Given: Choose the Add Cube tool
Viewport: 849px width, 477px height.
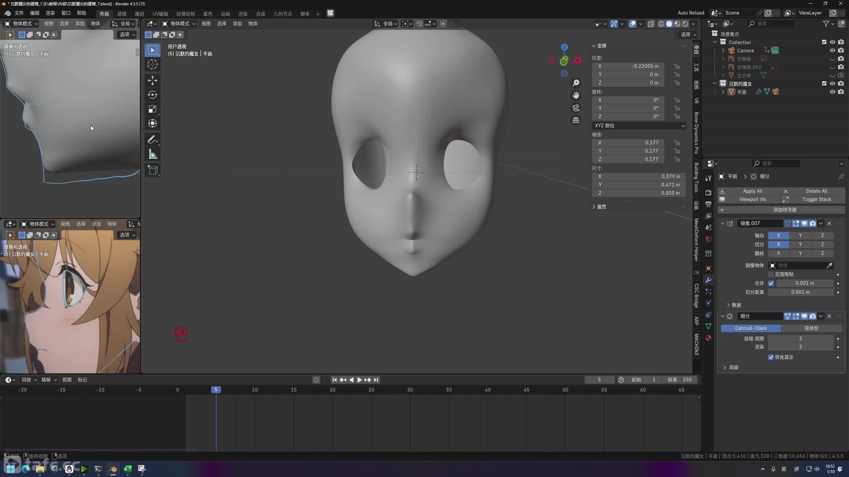Looking at the screenshot, I should click(x=152, y=170).
